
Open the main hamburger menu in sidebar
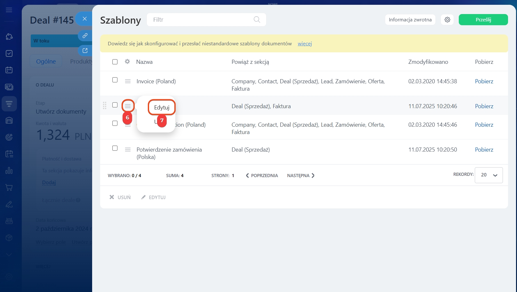click(x=9, y=10)
